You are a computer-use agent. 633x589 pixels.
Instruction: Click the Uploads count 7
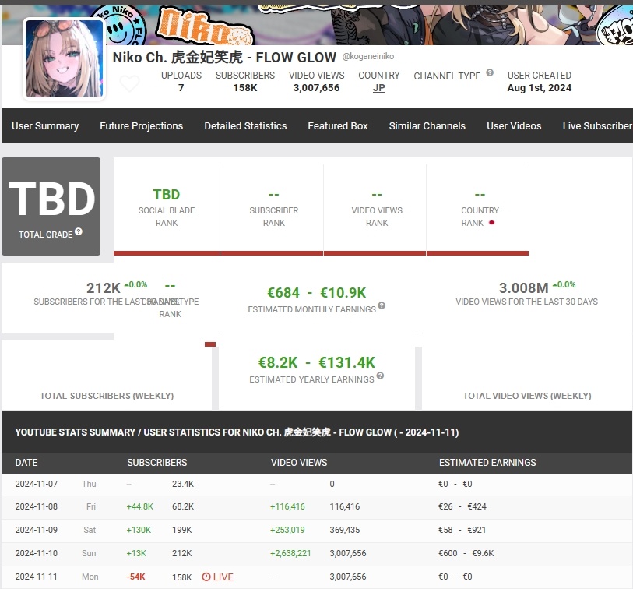[x=181, y=88]
